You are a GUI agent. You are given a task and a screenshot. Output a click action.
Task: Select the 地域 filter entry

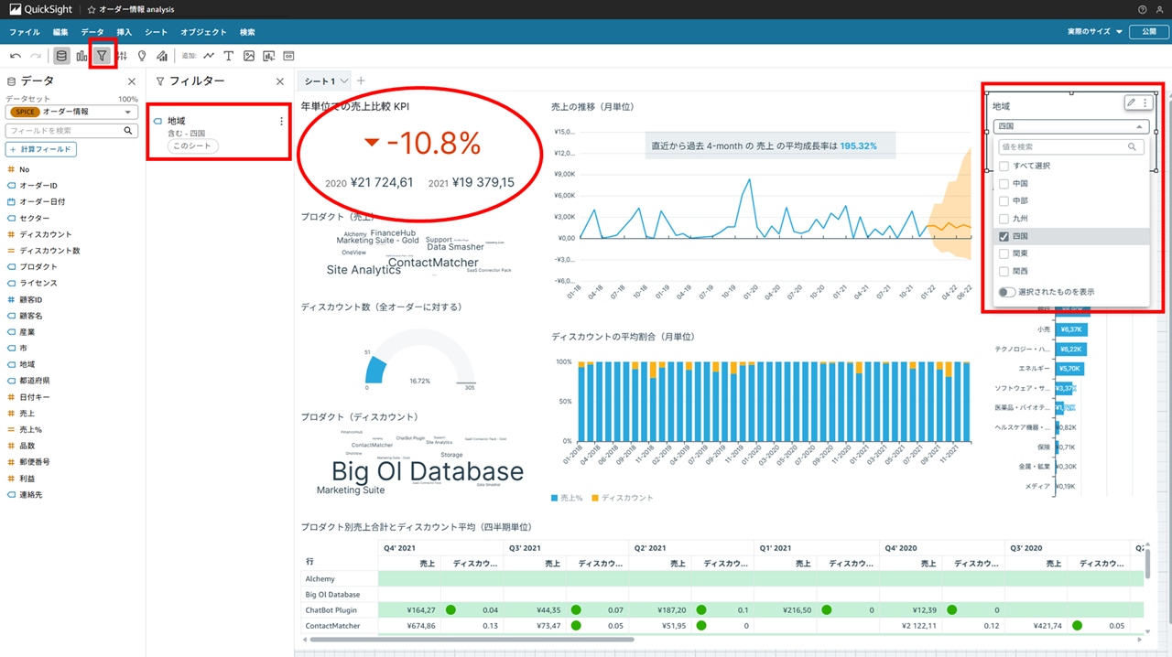tap(219, 133)
